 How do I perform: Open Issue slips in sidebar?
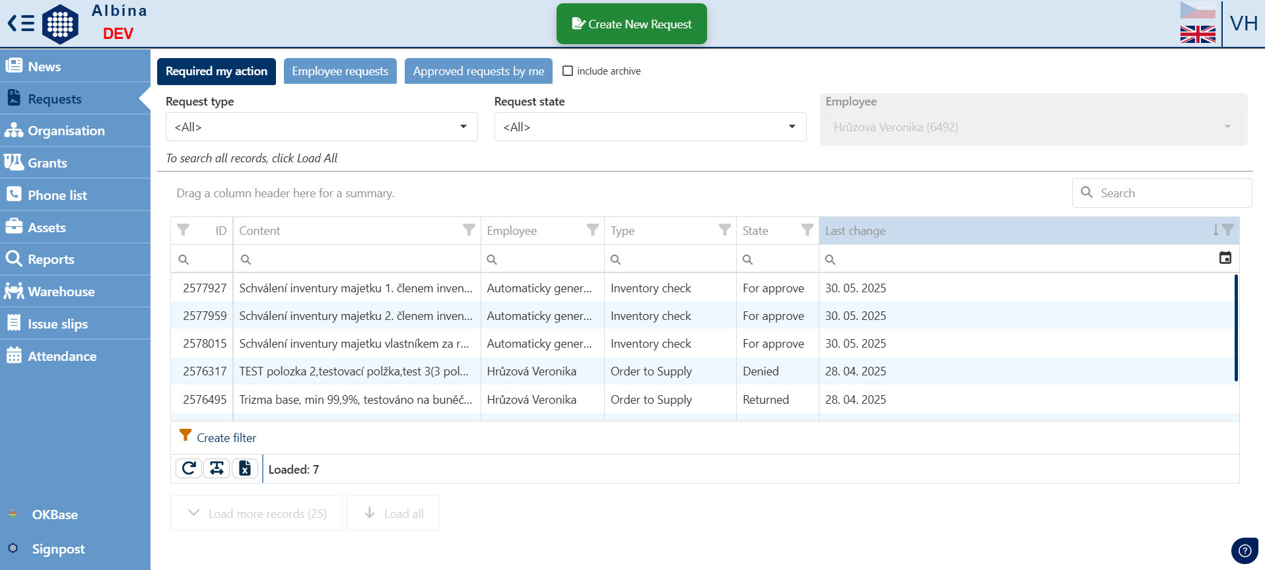click(75, 324)
